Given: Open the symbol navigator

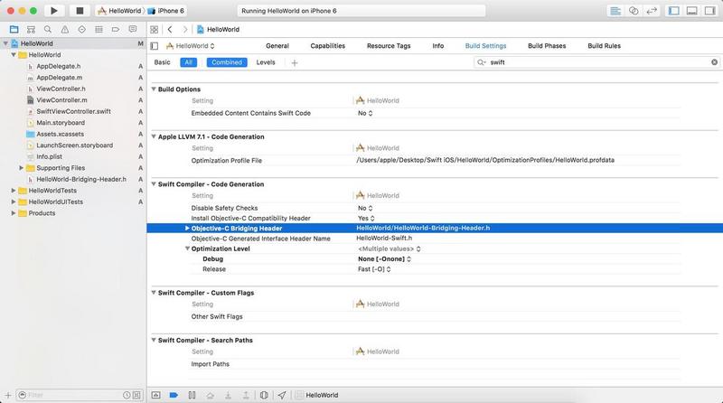Looking at the screenshot, I should (31, 30).
